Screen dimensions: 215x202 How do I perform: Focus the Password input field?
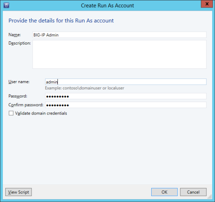tap(125, 96)
